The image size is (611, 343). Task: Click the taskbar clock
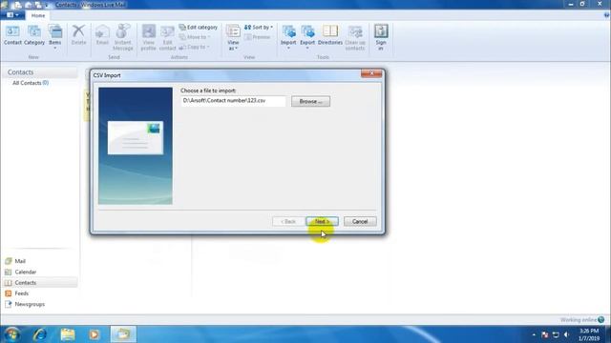[588, 334]
